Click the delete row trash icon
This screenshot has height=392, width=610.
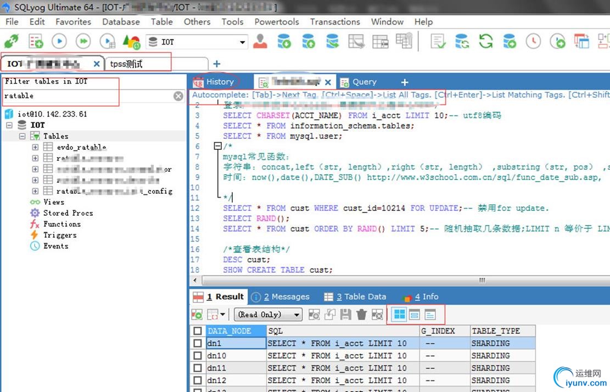tap(361, 315)
